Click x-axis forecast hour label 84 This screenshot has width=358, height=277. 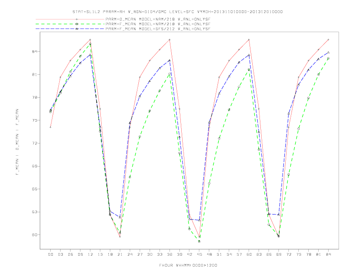[x=329, y=254]
